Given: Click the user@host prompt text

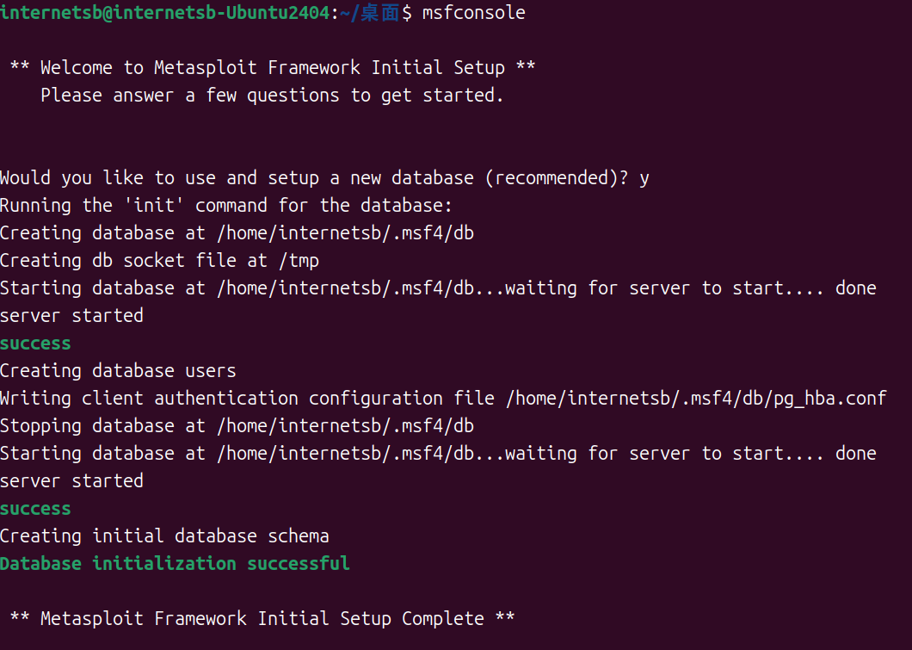Looking at the screenshot, I should [165, 13].
